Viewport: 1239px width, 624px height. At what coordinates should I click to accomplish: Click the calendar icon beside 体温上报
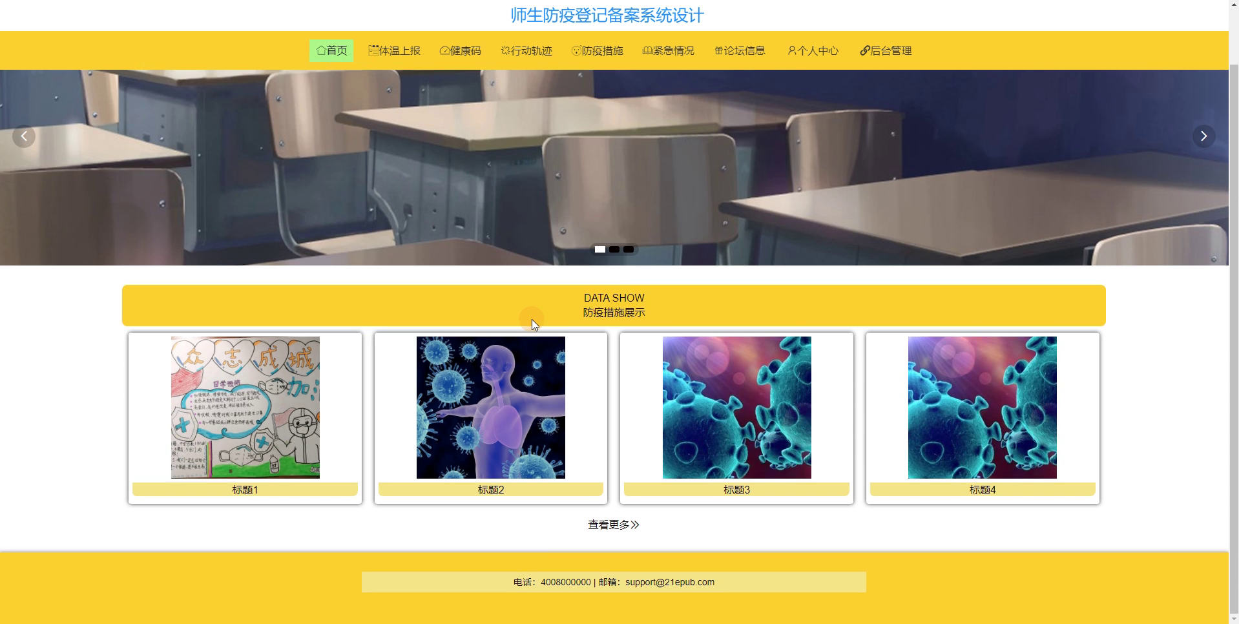point(373,50)
